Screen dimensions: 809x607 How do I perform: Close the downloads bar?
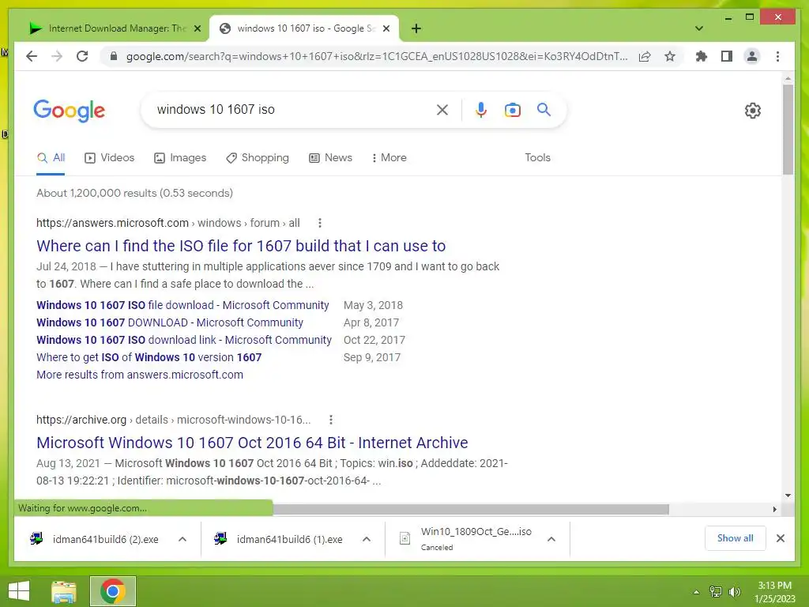(x=781, y=538)
